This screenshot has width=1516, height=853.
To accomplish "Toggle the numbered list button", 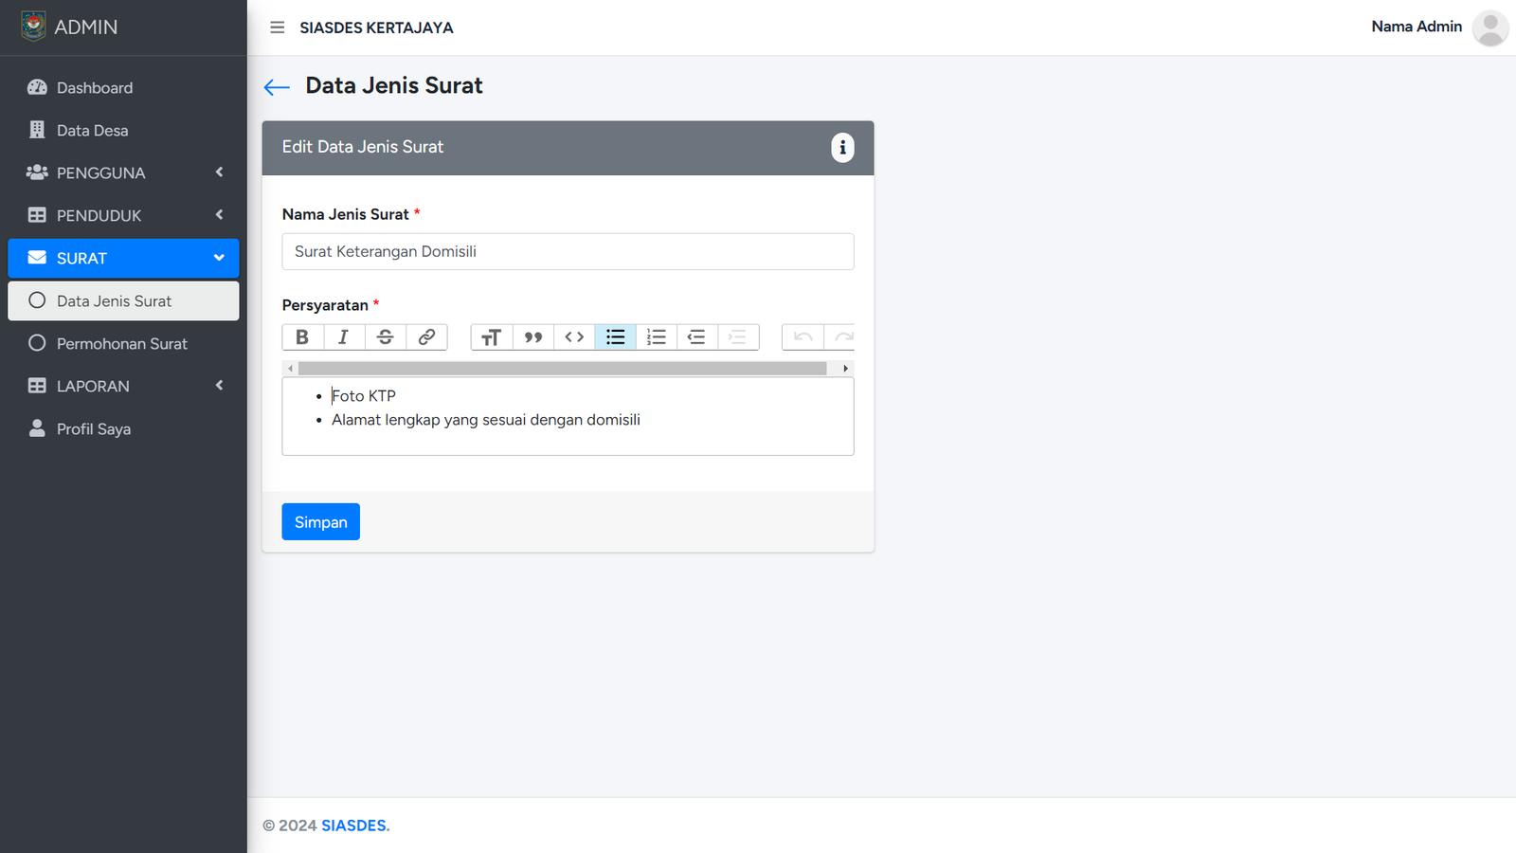I will (656, 337).
